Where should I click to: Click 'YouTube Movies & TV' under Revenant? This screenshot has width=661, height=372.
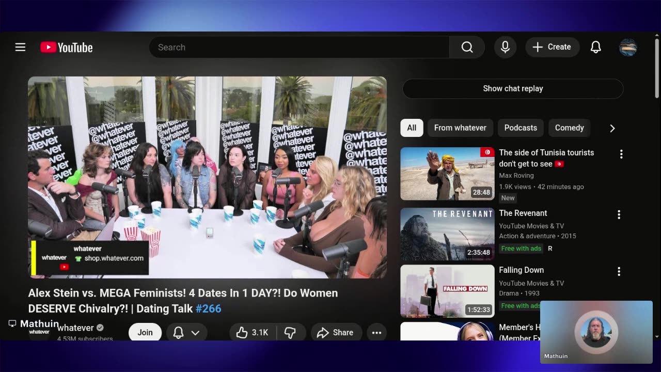531,226
